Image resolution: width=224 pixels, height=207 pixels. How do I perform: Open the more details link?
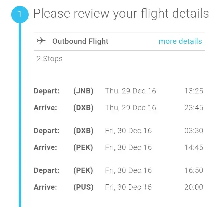coord(180,41)
